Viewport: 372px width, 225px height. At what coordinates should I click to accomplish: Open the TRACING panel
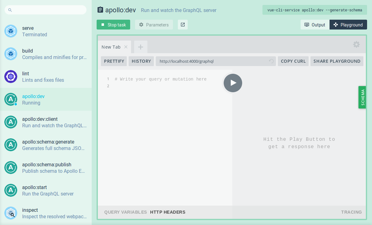click(x=351, y=212)
